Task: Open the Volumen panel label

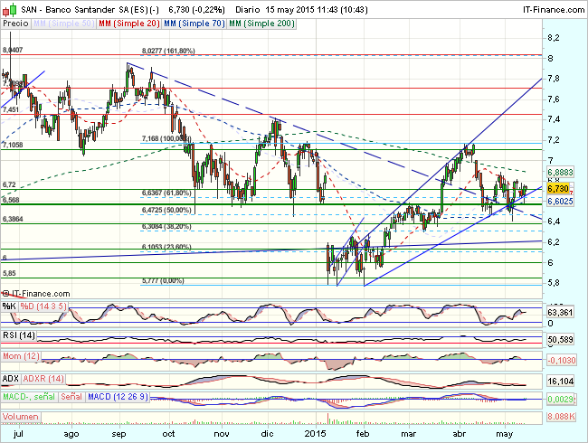Action: (20, 417)
